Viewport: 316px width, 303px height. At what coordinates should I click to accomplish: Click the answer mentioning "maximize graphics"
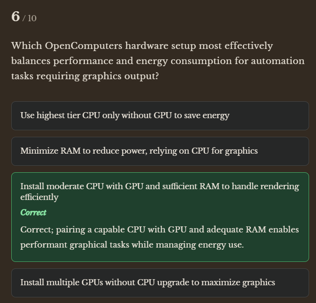(x=242, y=283)
